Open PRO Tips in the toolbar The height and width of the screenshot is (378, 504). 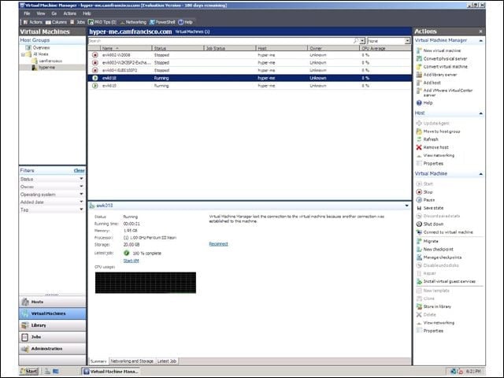[102, 22]
